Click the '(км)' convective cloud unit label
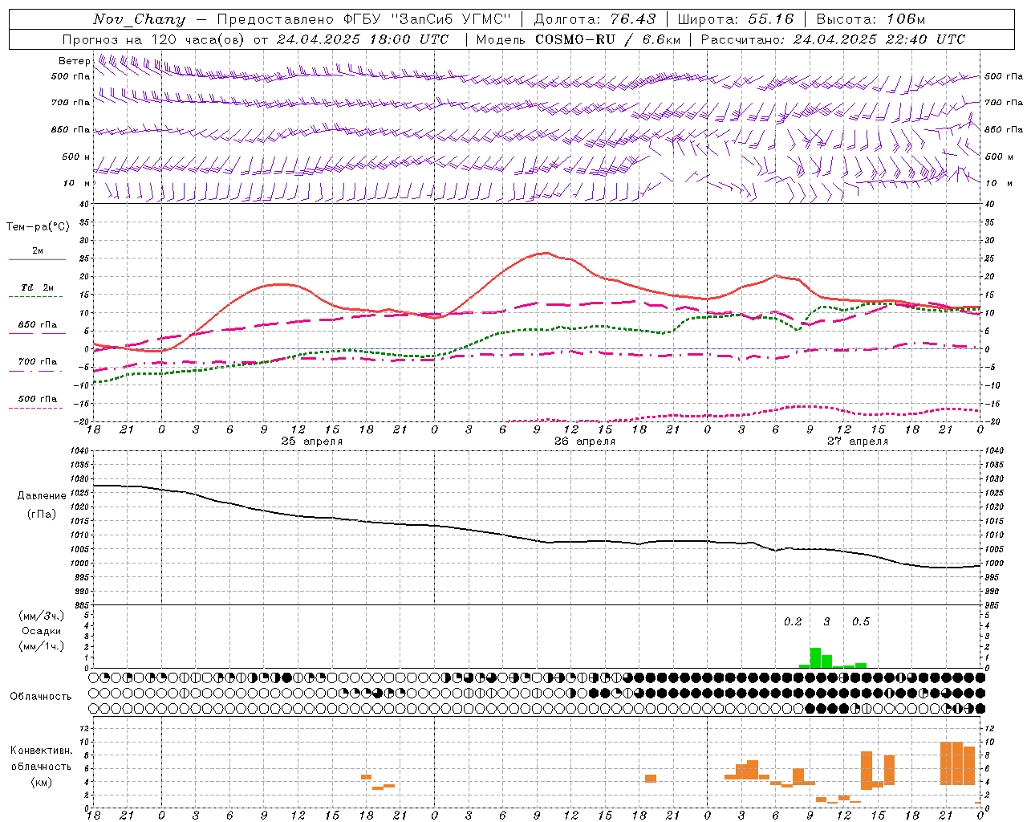Viewport: 1027px width, 822px height. 42,782
